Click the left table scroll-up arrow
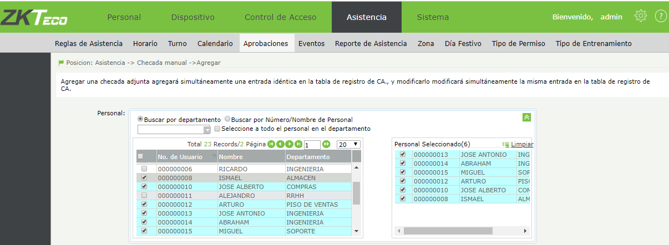 pyautogui.click(x=356, y=167)
